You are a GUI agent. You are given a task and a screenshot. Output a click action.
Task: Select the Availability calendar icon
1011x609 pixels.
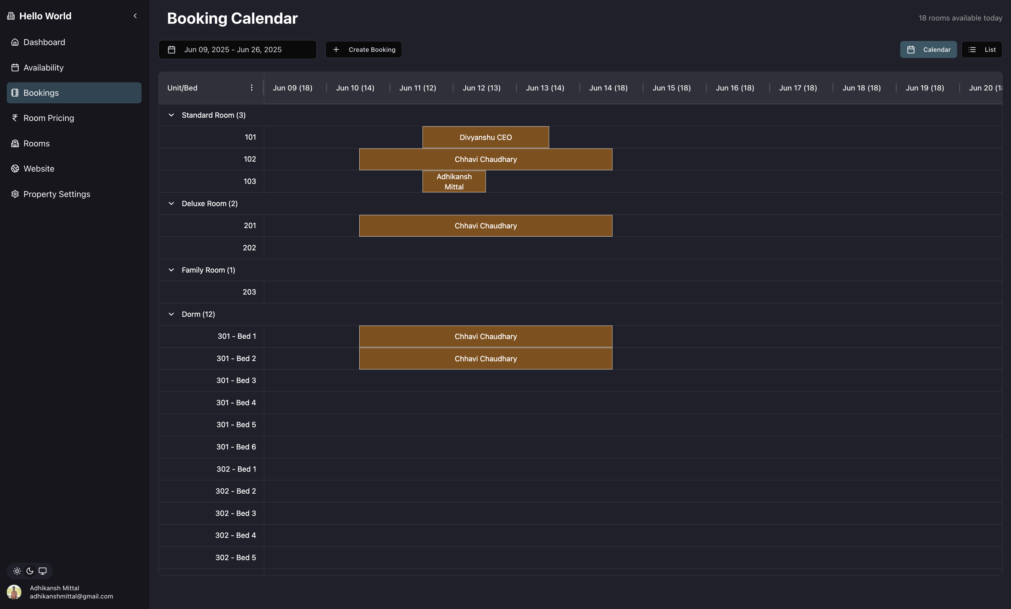tap(15, 67)
